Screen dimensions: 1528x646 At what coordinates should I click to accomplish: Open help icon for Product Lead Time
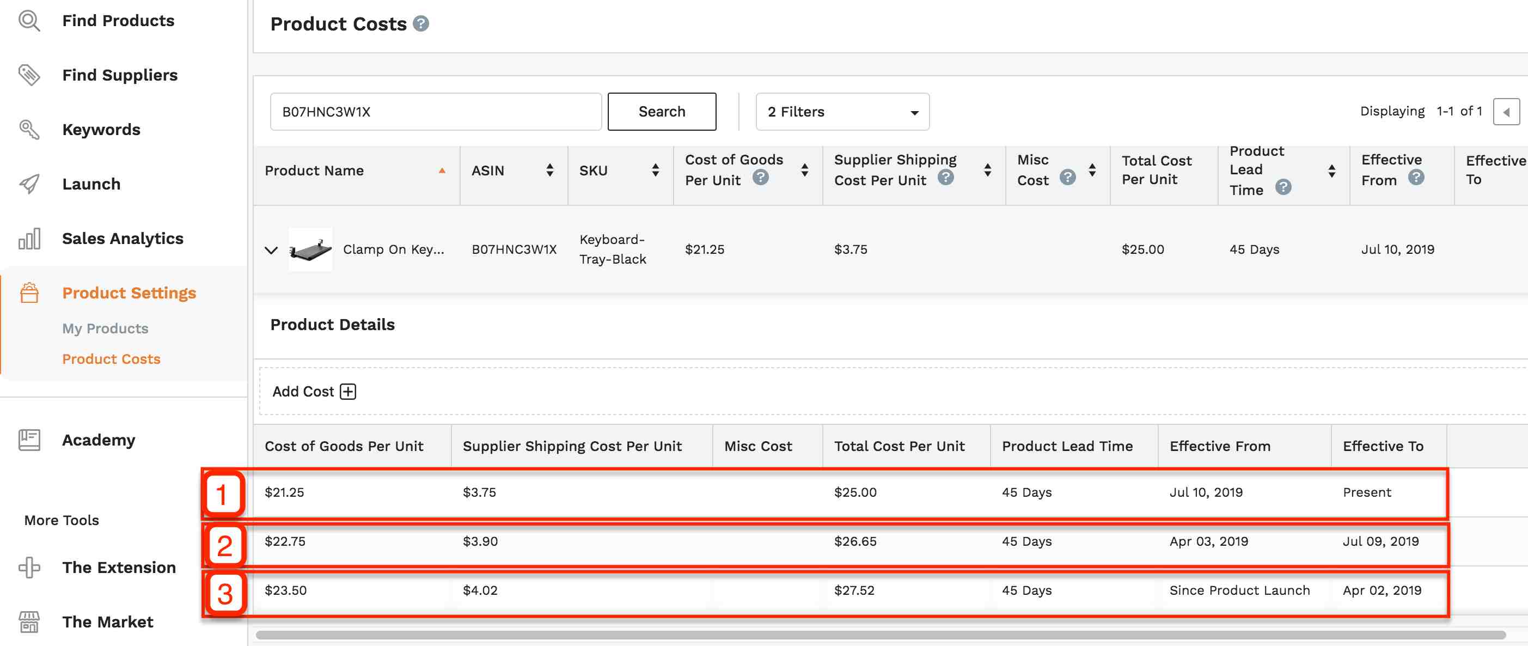[x=1283, y=187]
